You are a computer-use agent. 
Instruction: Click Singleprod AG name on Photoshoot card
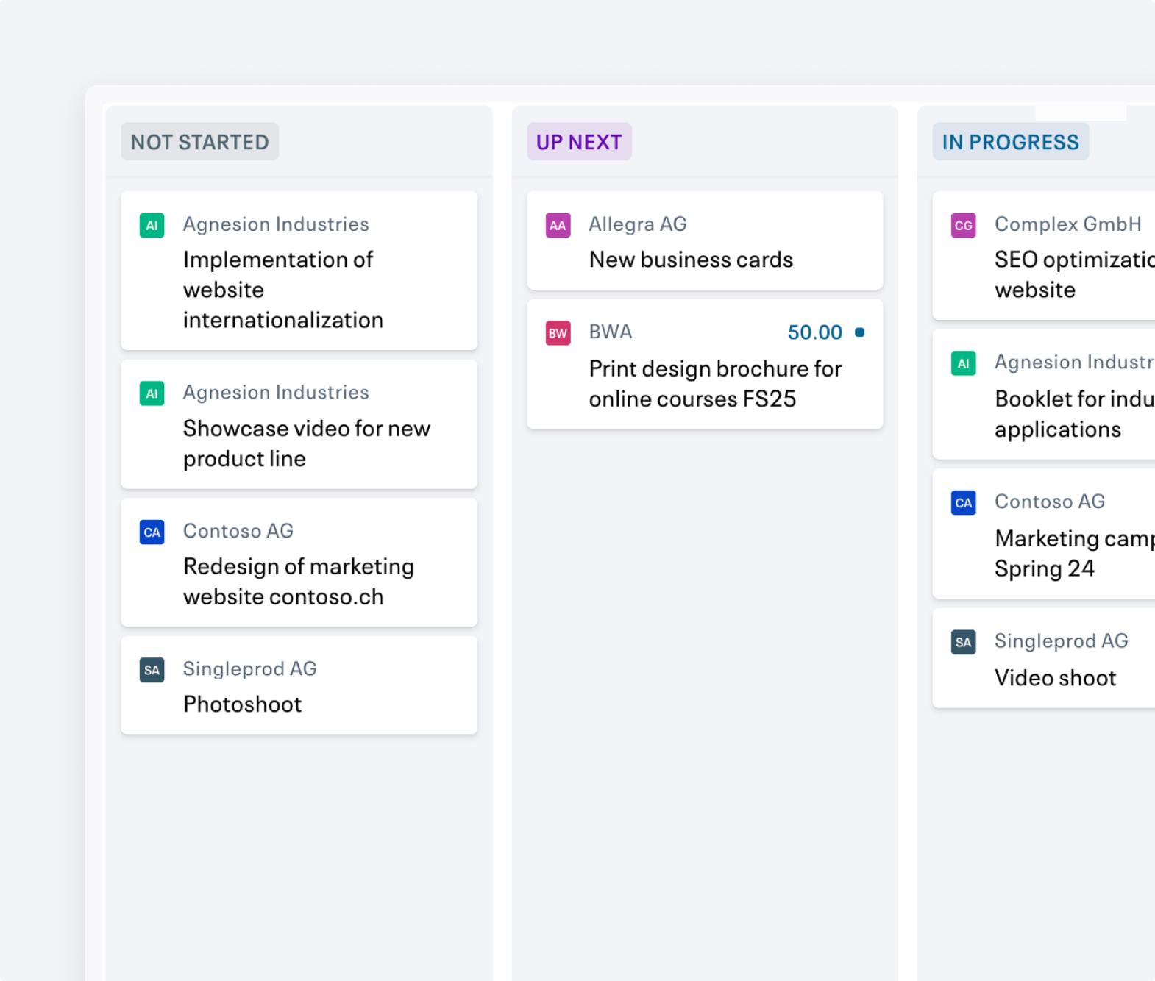click(x=250, y=669)
